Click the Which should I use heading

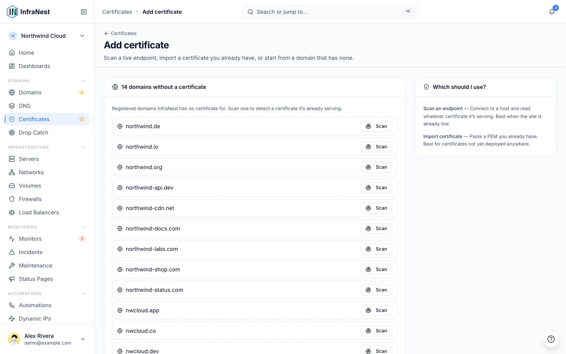click(459, 87)
